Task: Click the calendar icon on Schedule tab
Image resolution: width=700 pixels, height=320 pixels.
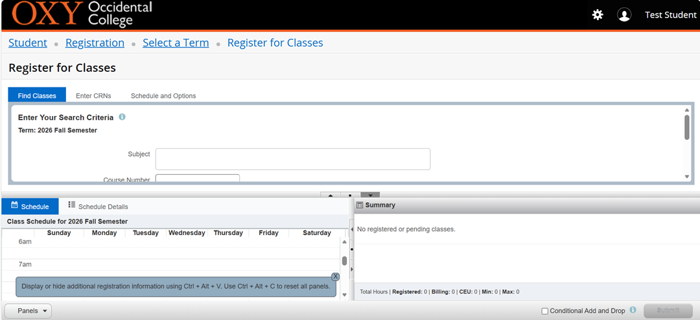Action: pos(14,205)
